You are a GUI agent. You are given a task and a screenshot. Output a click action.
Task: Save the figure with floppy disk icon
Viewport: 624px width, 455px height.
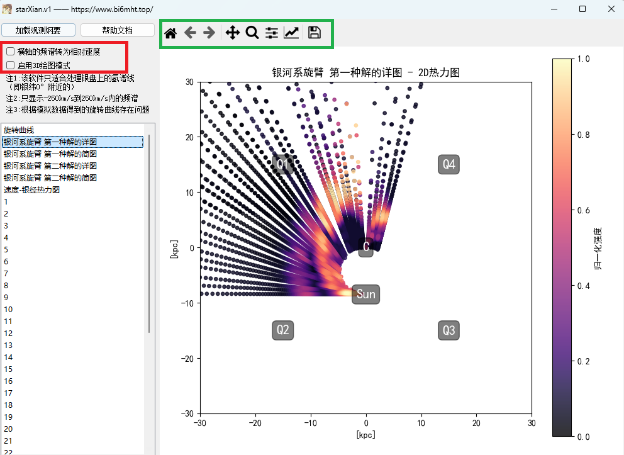tap(315, 33)
